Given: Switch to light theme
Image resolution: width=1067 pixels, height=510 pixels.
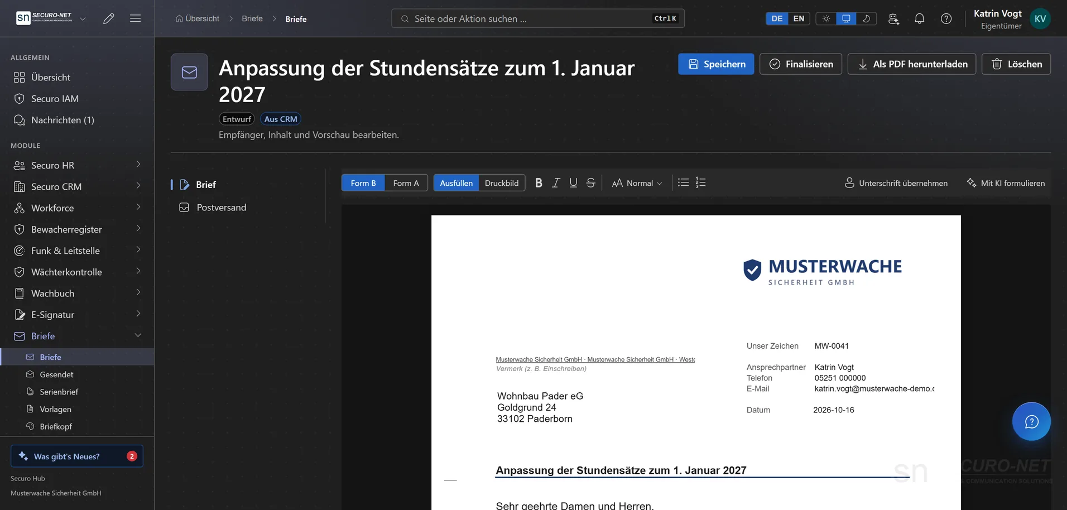Looking at the screenshot, I should [826, 18].
